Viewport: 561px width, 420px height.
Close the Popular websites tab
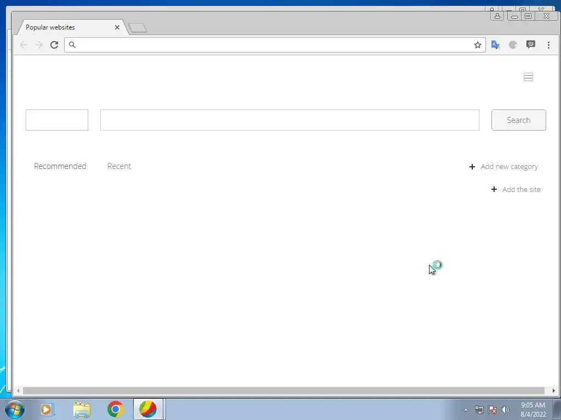117,27
